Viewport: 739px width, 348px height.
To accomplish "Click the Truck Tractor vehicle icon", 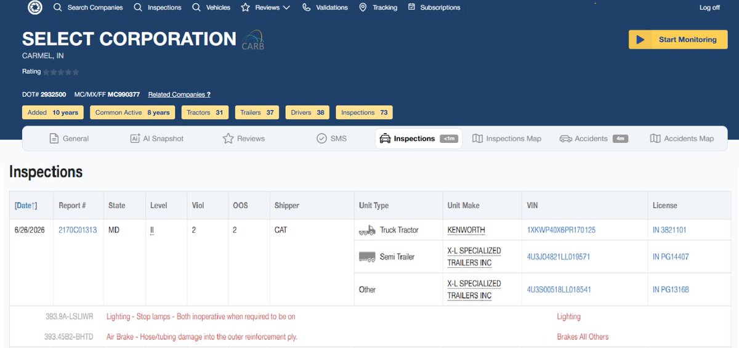I will pyautogui.click(x=367, y=230).
